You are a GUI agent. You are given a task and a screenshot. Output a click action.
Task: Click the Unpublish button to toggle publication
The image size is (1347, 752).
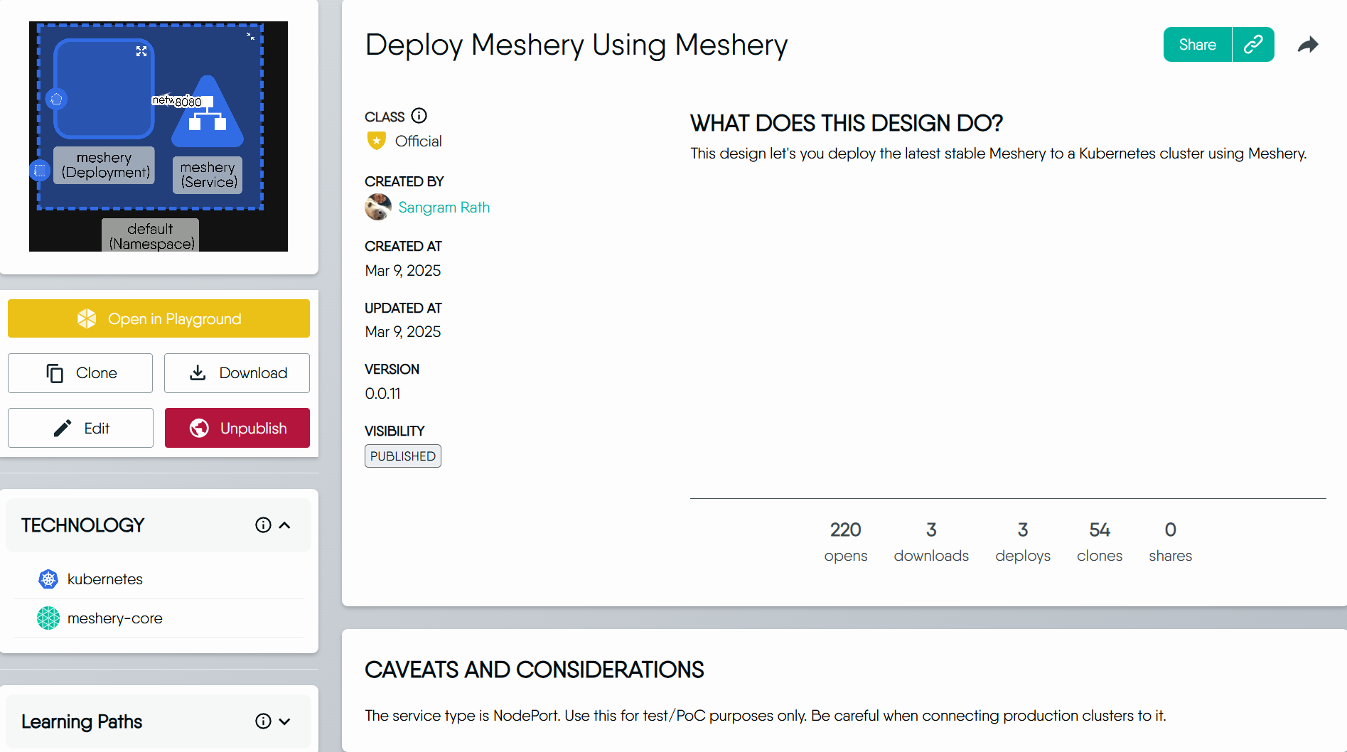237,427
